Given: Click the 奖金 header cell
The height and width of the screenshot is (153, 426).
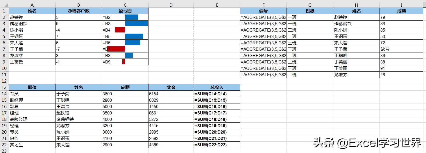Looking at the screenshot, I should [171, 88].
